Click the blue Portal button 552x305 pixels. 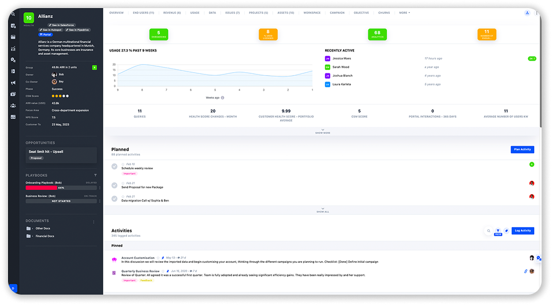point(46,35)
